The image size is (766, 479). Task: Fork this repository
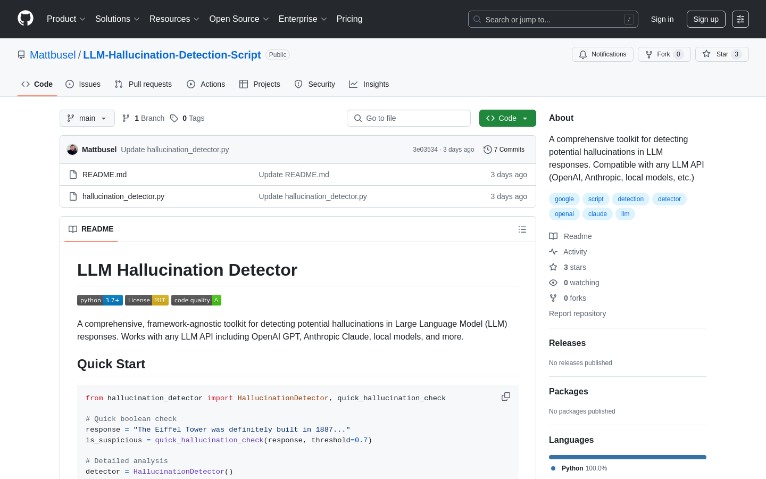pos(664,54)
